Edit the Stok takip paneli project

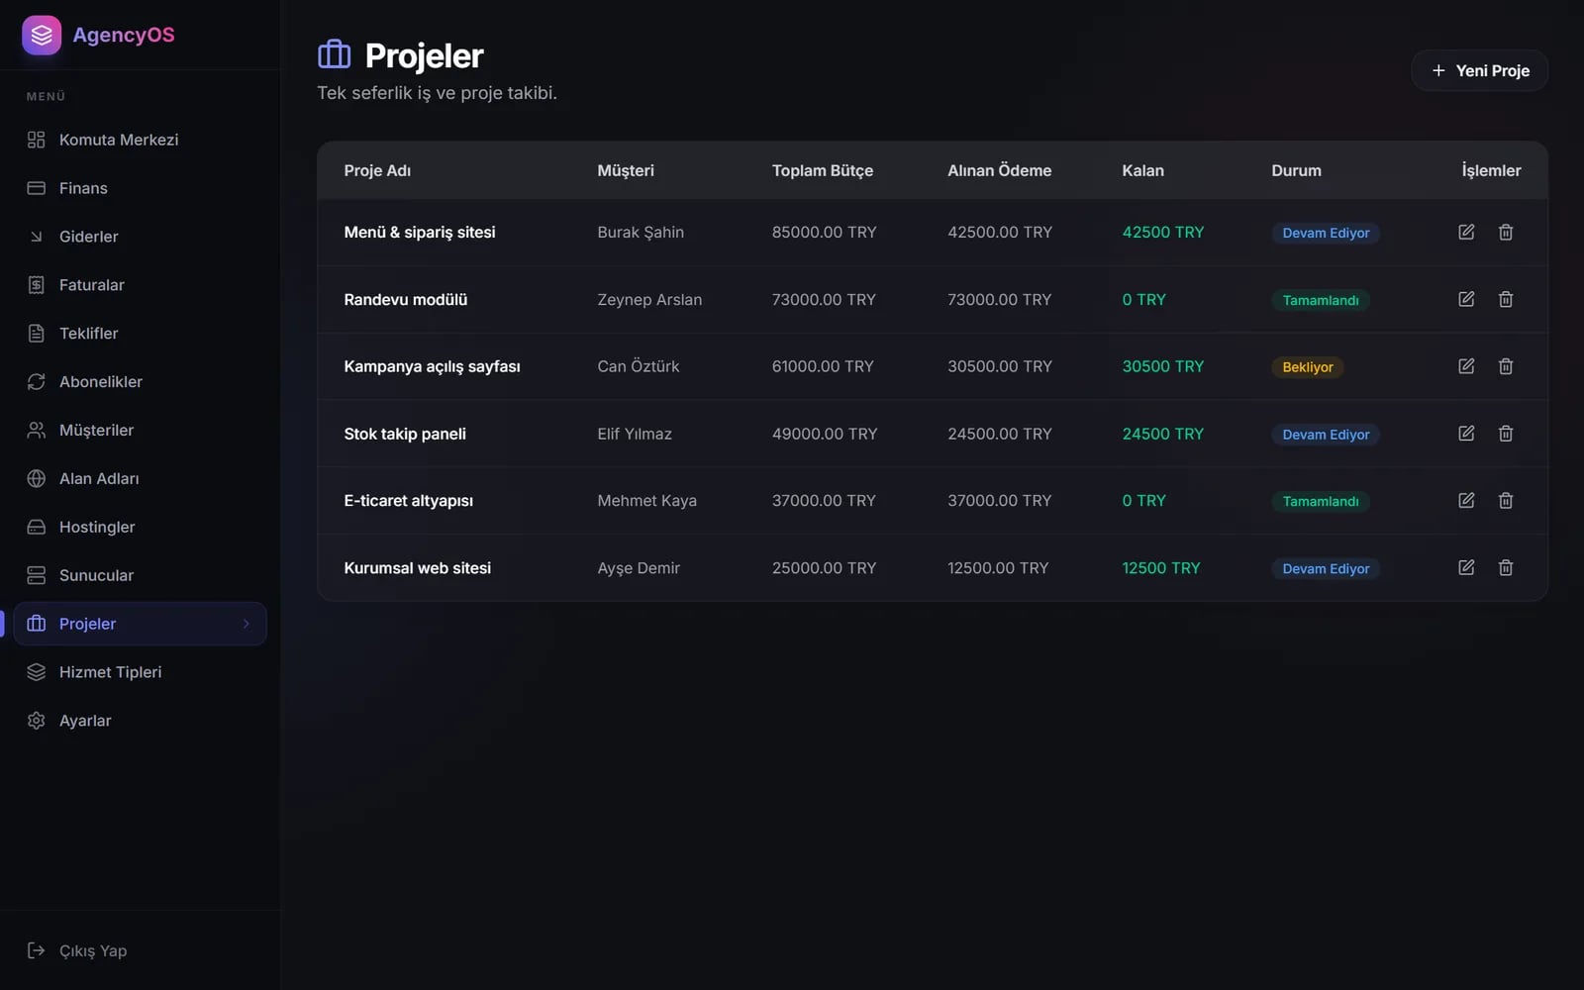coord(1466,434)
